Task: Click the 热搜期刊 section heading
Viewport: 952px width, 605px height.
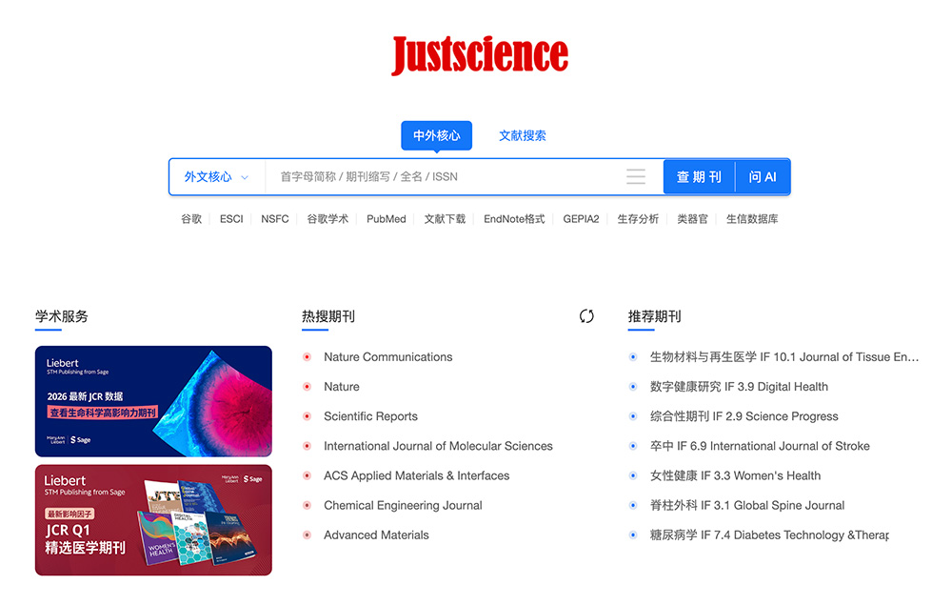Action: coord(328,316)
